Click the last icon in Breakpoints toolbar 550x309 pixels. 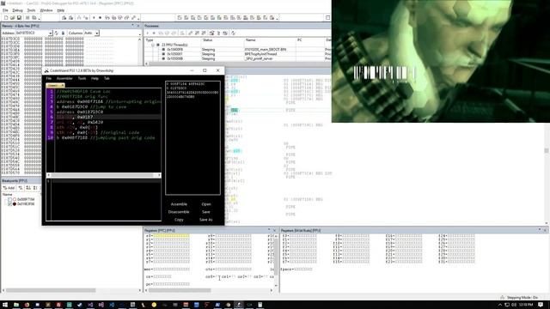35,188
